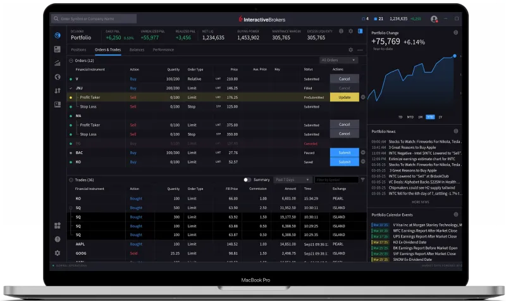Click the Financial Instrument header in Orders
This screenshot has height=302, width=506.
tap(90, 70)
